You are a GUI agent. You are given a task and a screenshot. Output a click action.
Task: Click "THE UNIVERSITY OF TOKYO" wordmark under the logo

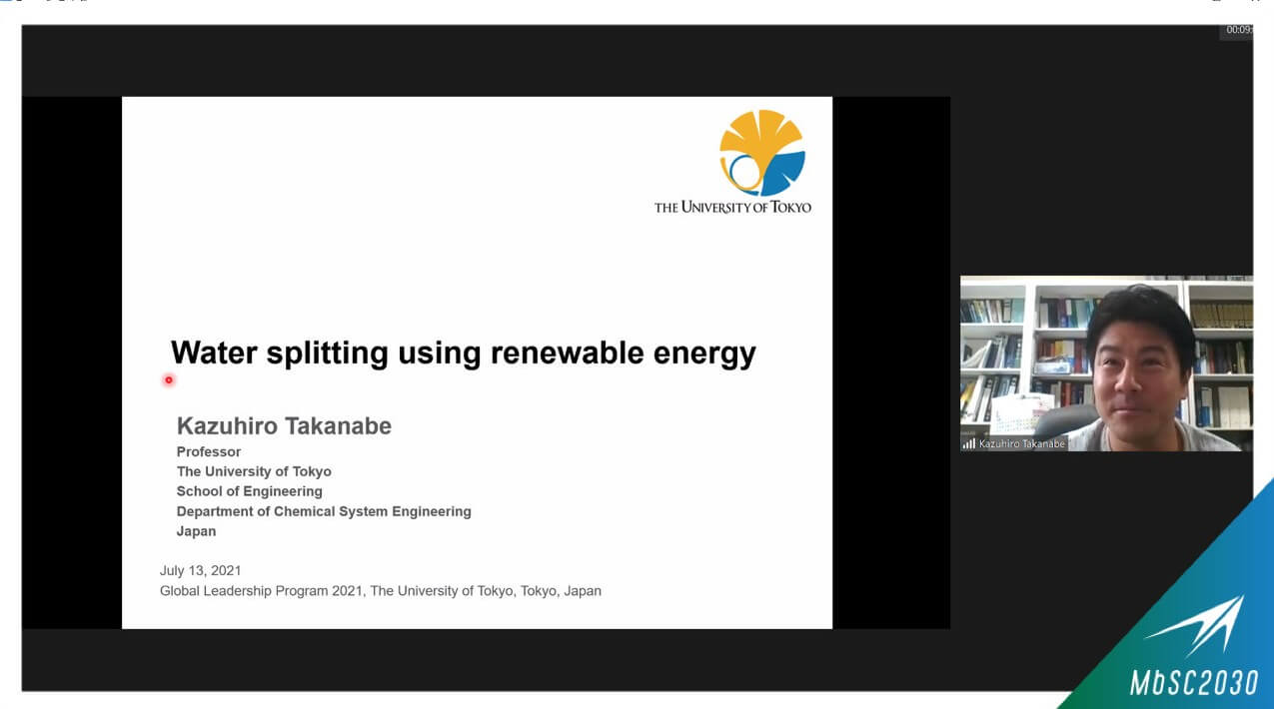tap(732, 208)
